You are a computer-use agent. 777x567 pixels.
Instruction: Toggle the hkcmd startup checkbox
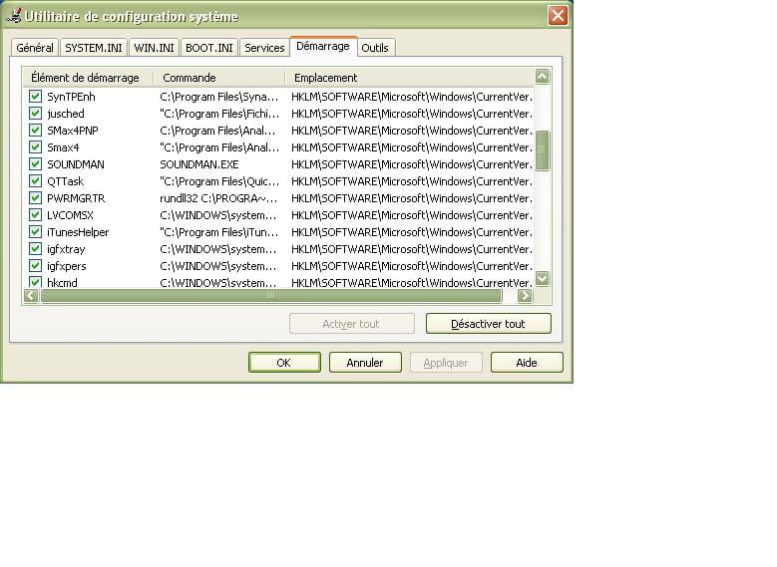click(35, 282)
